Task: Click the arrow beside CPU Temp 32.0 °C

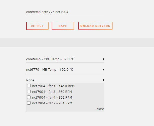Action: pos(103,59)
